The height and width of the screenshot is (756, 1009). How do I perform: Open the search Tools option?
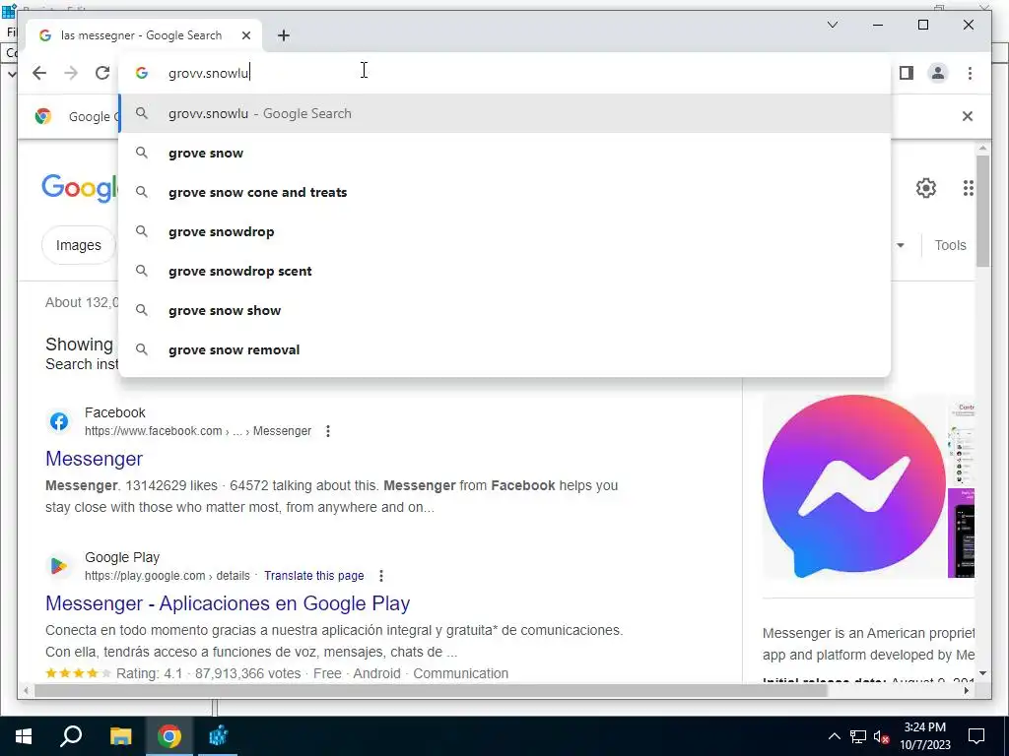tap(950, 245)
